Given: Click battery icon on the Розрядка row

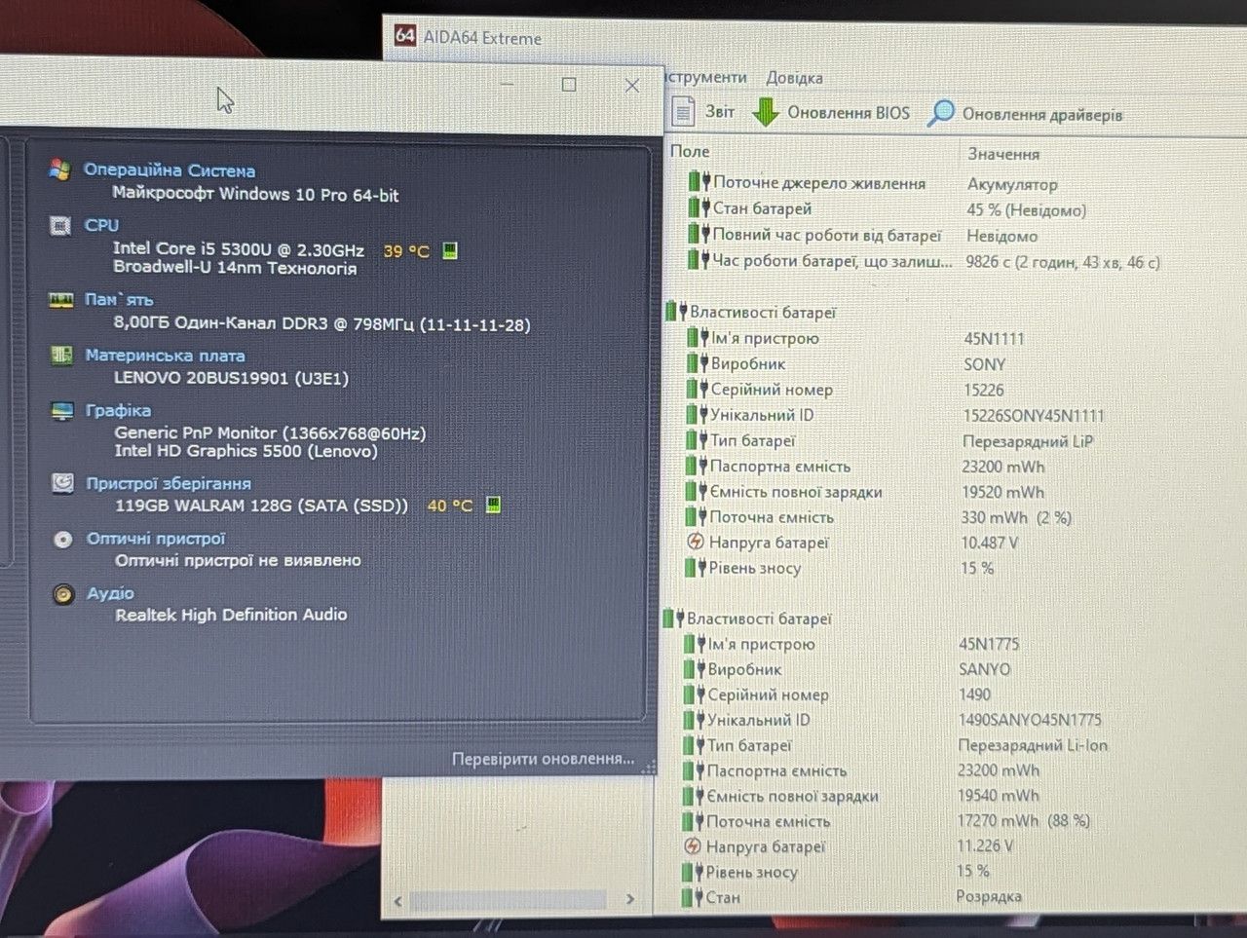Looking at the screenshot, I should click(x=692, y=897).
